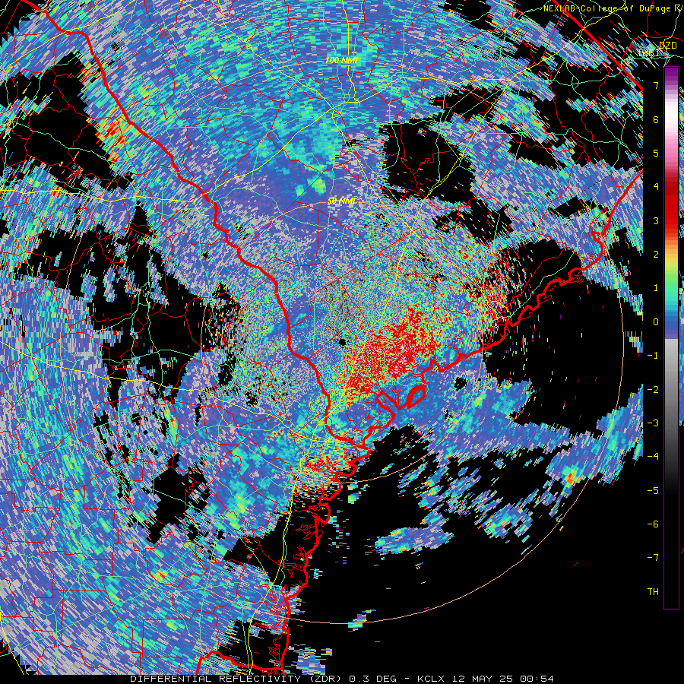Click the "50 NMI" range ring label
The width and height of the screenshot is (684, 684).
tap(341, 201)
